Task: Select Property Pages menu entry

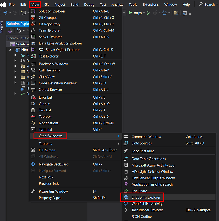Action: click(x=76, y=198)
